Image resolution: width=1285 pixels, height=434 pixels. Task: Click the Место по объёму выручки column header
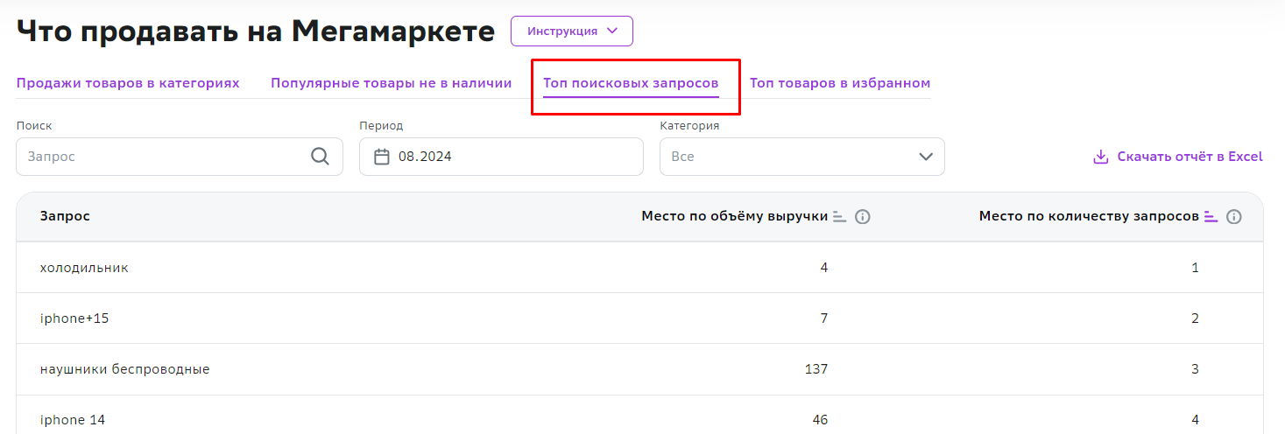735,216
